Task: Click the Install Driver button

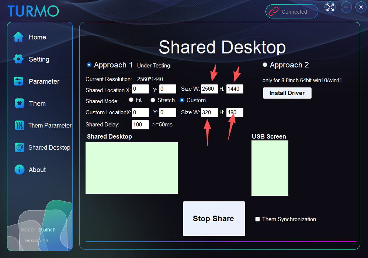Action: (x=287, y=93)
